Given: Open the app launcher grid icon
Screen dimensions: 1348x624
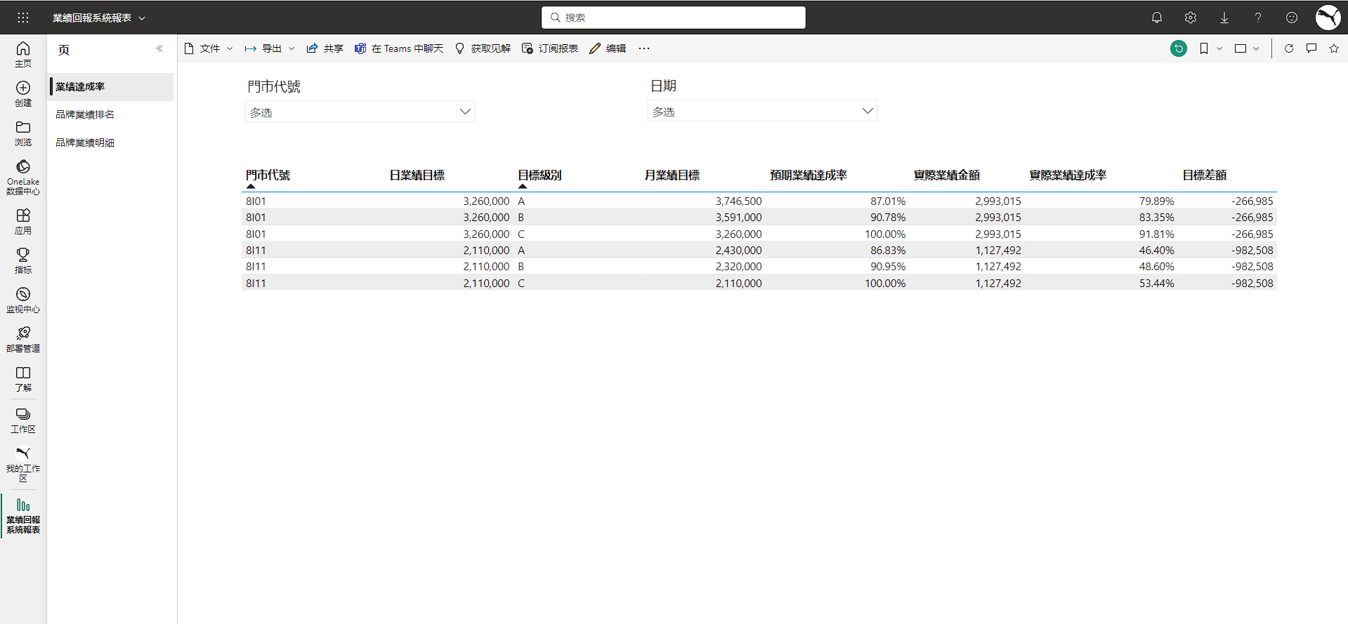Looking at the screenshot, I should click(x=23, y=18).
